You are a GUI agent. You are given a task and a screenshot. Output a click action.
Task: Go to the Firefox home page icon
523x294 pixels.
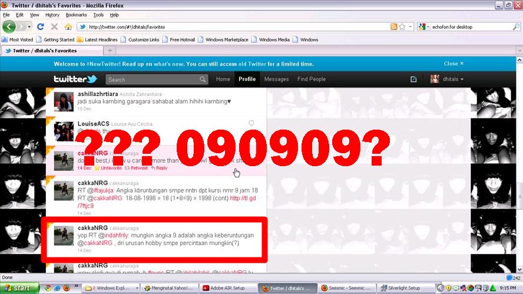(68, 27)
